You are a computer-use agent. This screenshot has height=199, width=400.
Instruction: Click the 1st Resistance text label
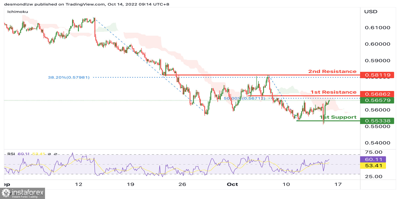(x=333, y=92)
